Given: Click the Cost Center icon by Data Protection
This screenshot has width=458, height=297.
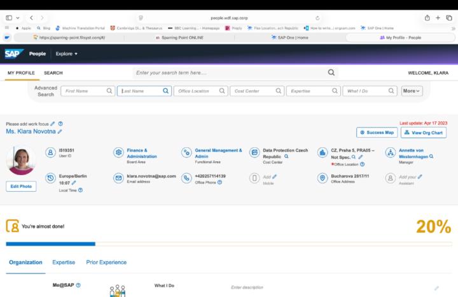Looking at the screenshot, I should [254, 152].
